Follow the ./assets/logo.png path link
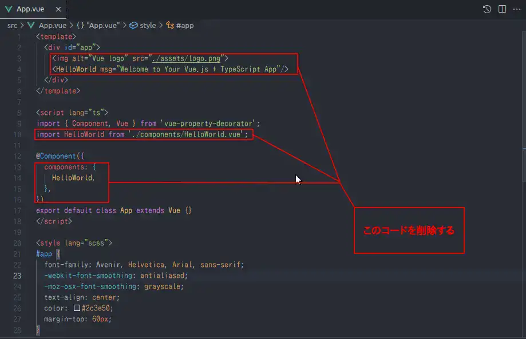Image resolution: width=526 pixels, height=339 pixels. point(186,58)
